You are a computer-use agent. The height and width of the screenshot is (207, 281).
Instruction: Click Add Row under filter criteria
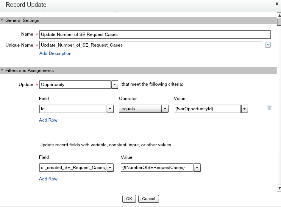[48, 120]
